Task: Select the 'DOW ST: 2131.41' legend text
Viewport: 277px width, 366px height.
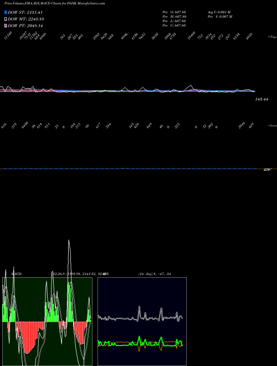Action: [x=25, y=12]
